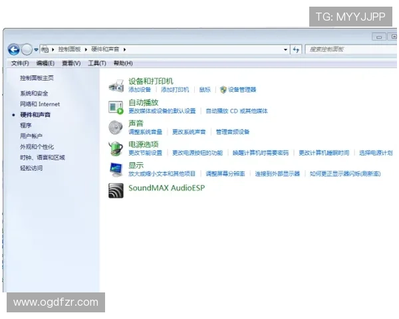Click 选择电源计划 link
399x319 pixels.
click(376, 153)
